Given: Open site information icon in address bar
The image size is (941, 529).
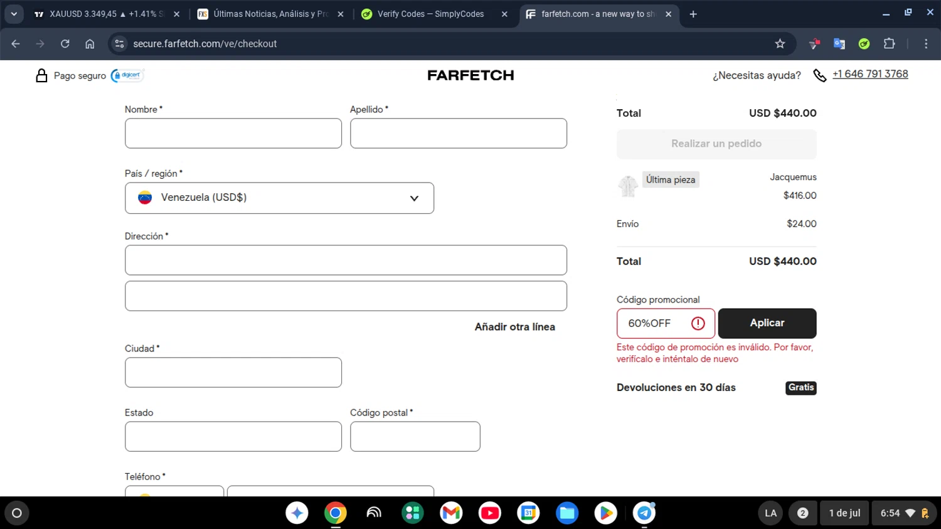Looking at the screenshot, I should (x=119, y=44).
